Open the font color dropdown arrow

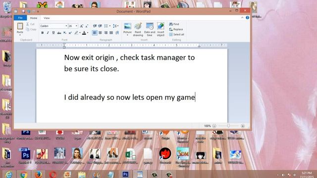pos(88,33)
